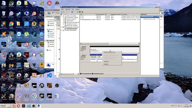Choose 'Свойства' in the context menu
The height and width of the screenshot is (108, 192).
(x=112, y=61)
